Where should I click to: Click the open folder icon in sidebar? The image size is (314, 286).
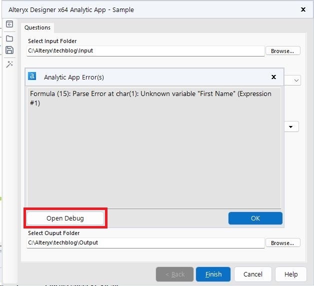[9, 38]
